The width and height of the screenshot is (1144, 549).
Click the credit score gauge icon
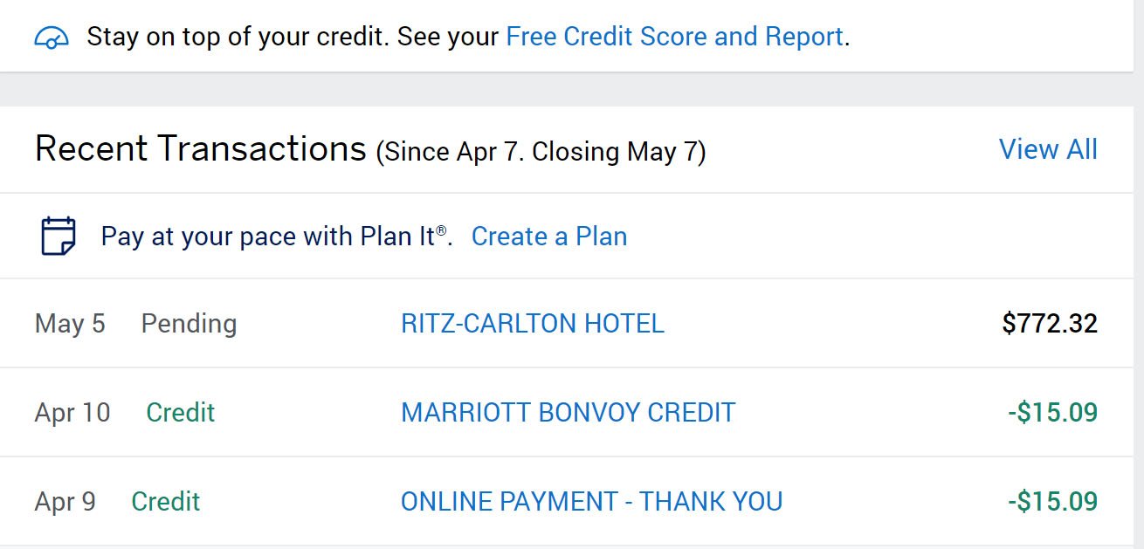[x=52, y=38]
